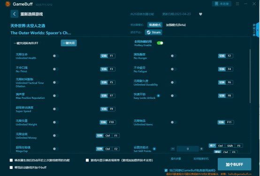This screenshot has width=260, height=176.
Task: Click Ctrl F2 hotkey for Mega Exp
Action: (x=108, y=149)
